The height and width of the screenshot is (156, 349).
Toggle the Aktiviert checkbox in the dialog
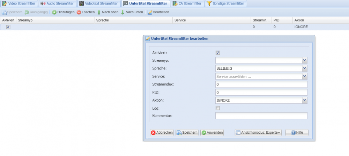tap(218, 53)
